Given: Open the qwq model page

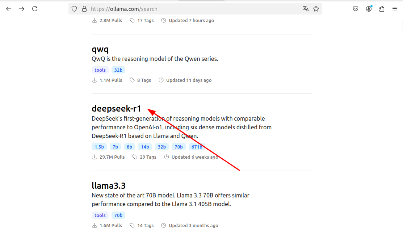Looking at the screenshot, I should pos(100,49).
